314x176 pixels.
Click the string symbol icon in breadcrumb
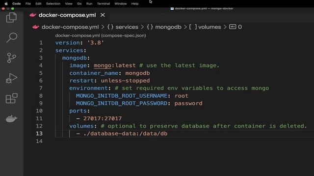coord(233,27)
